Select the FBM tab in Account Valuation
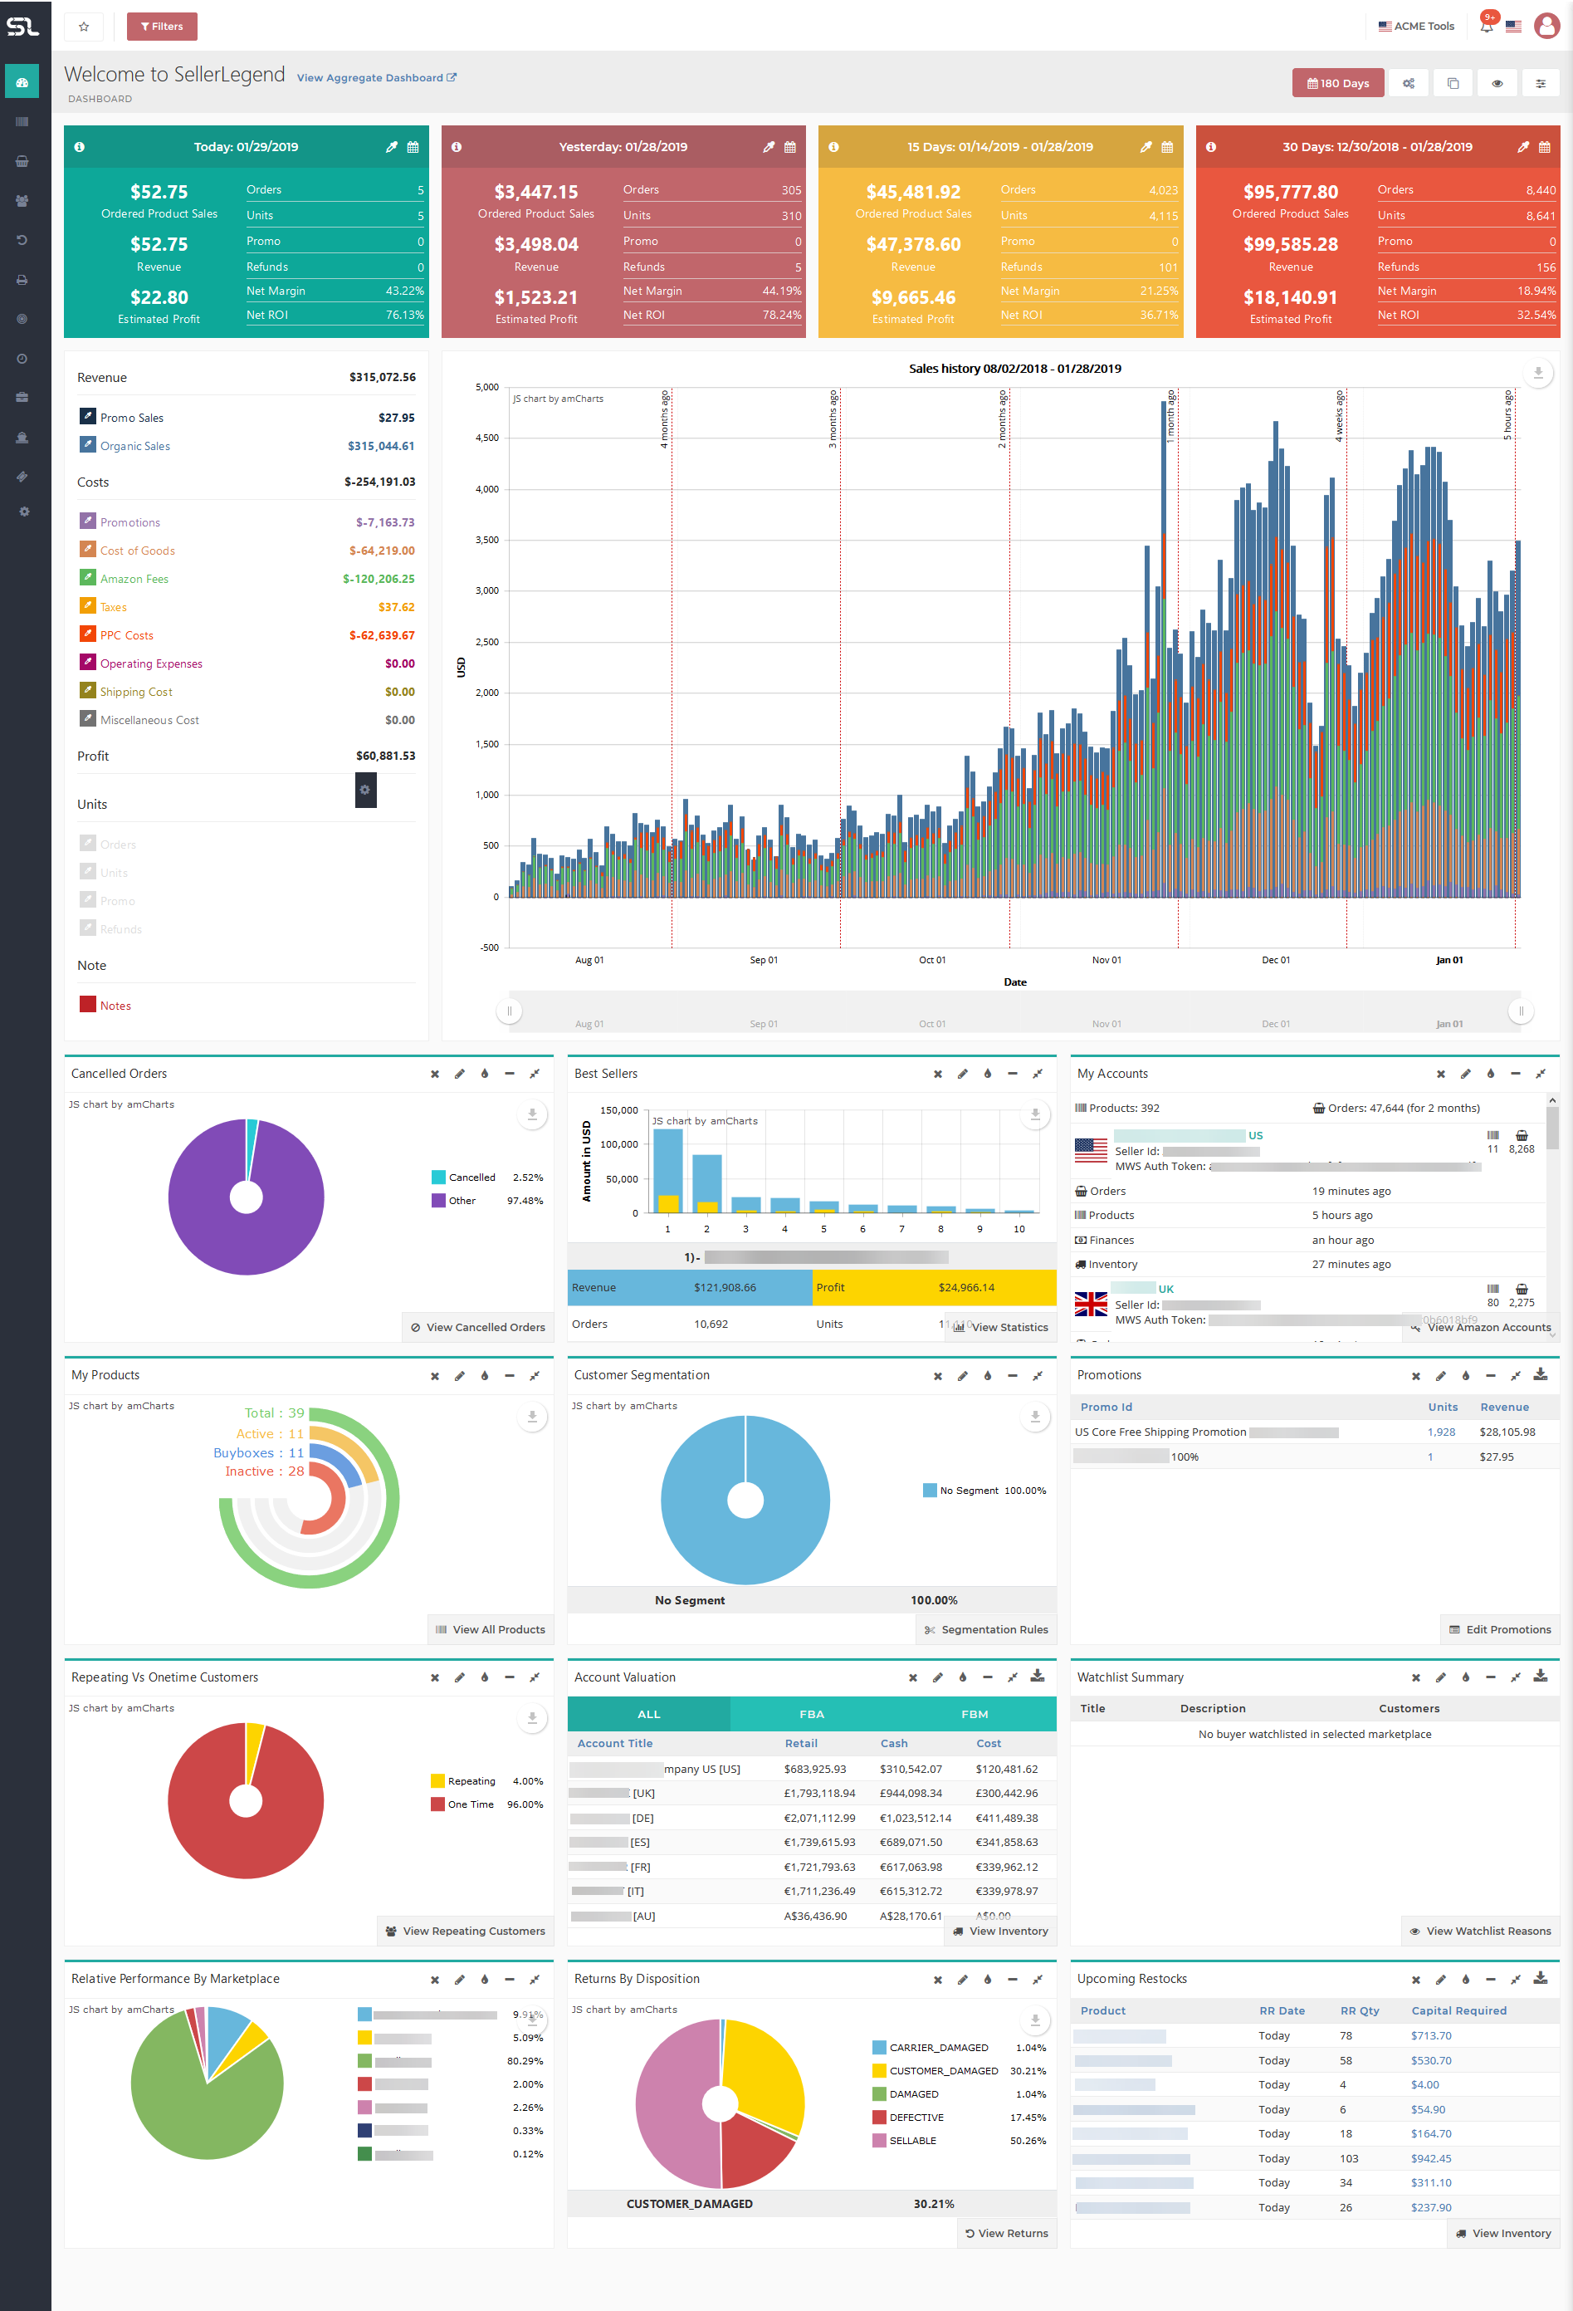1573x2311 pixels. click(x=975, y=1713)
